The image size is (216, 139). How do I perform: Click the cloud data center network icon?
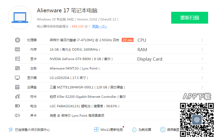coord(11,130)
